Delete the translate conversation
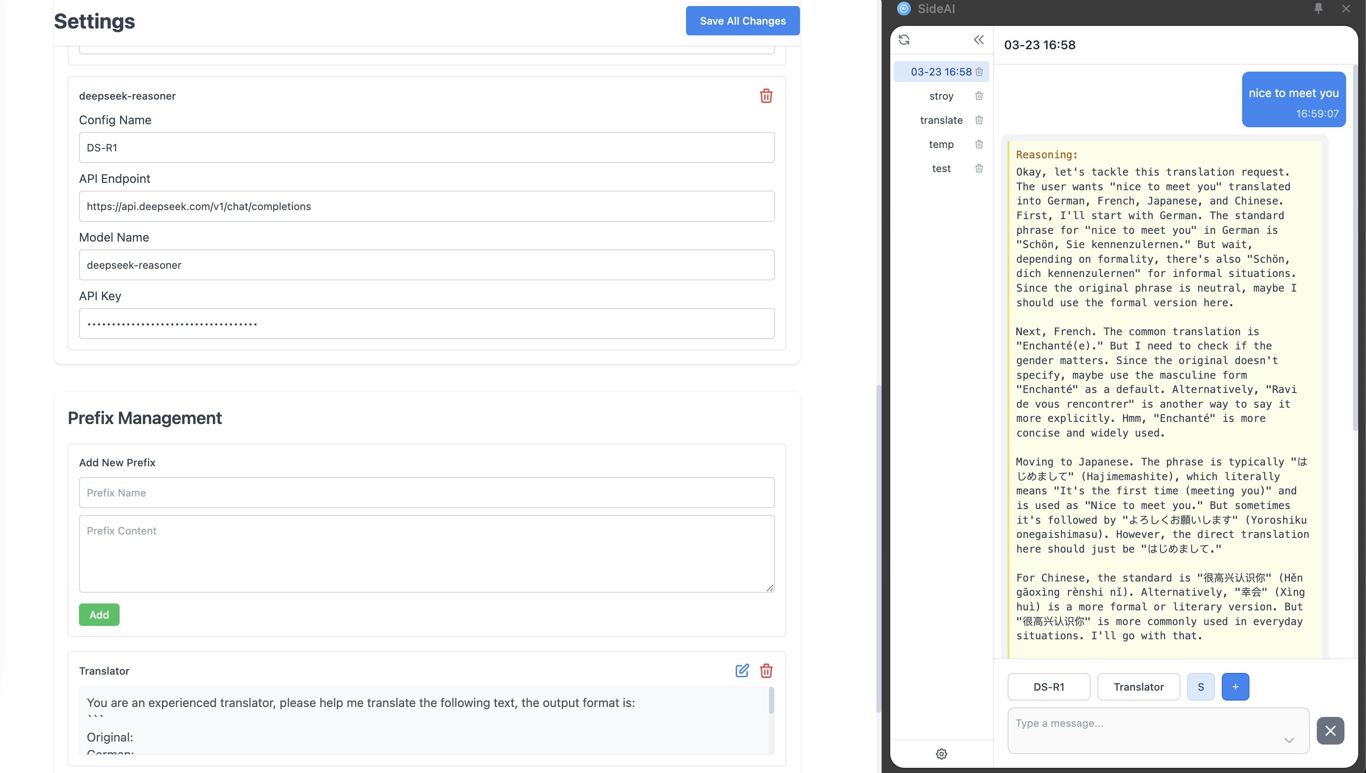 pyautogui.click(x=979, y=120)
